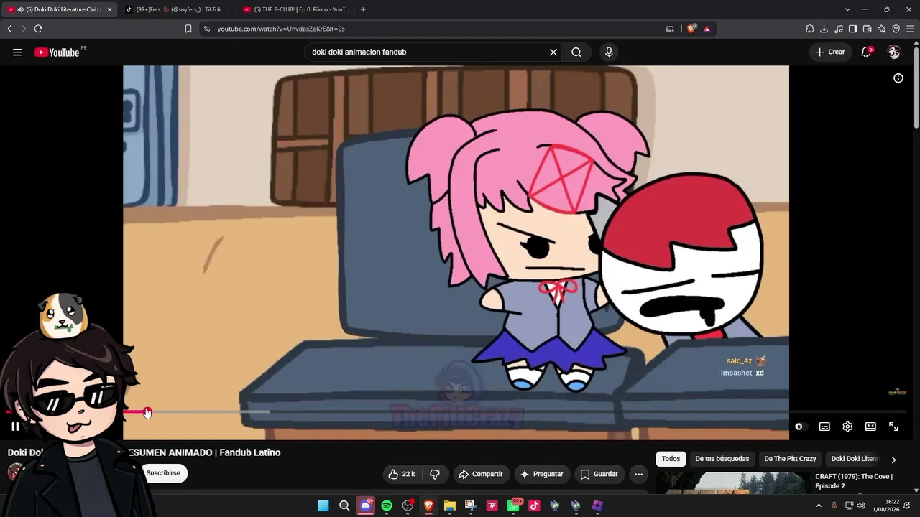Open Discord from the taskbar
The image size is (920, 517).
click(366, 506)
